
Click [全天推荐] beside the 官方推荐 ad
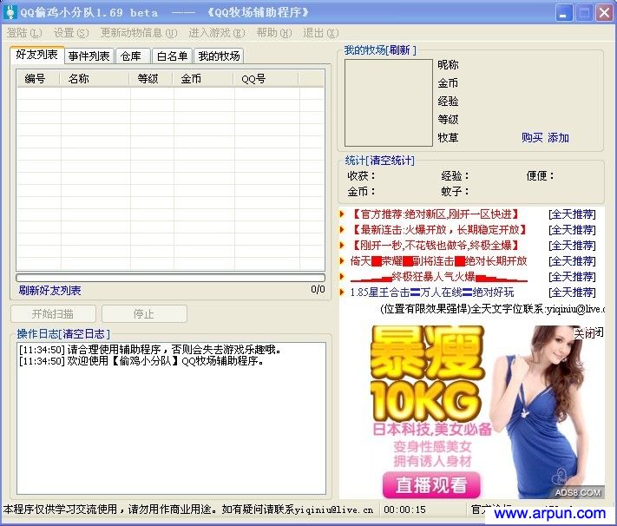[572, 214]
